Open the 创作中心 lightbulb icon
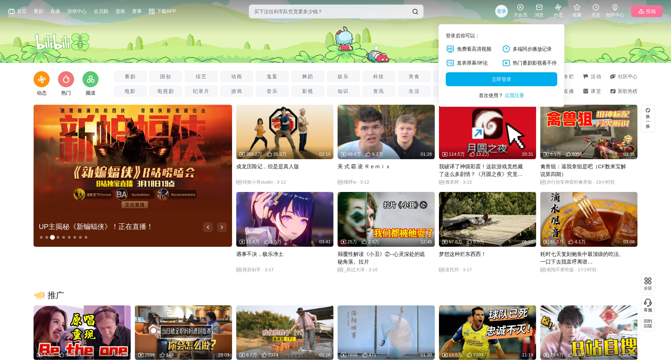Viewport: 671px width, 363px height. [615, 7]
